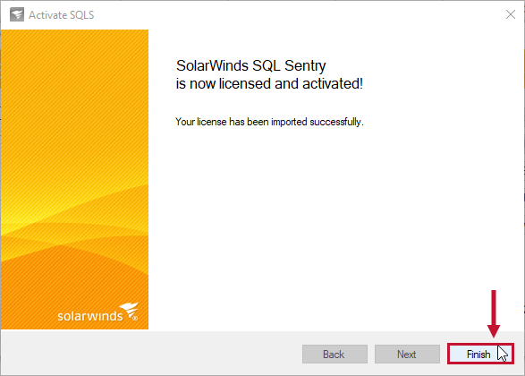525x376 pixels.
Task: Click 'Your license has been imported successfully.' text
Action: tap(269, 122)
